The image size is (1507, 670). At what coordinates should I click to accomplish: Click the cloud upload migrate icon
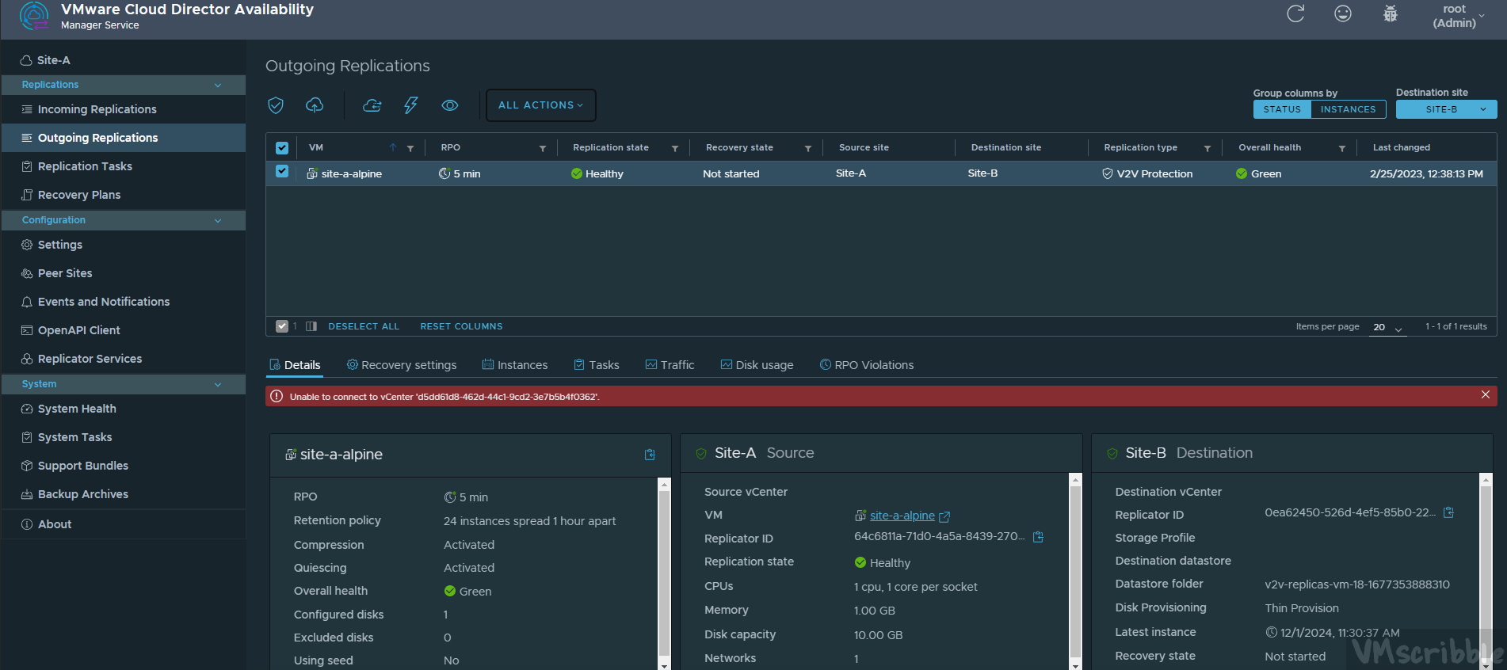(315, 105)
